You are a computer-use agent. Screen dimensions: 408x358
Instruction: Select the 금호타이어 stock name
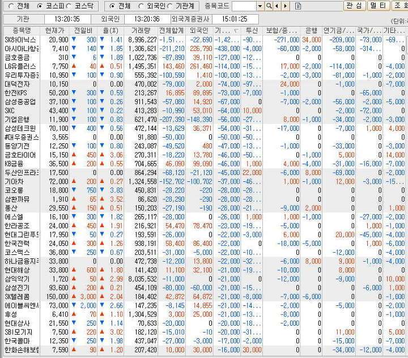pos(20,155)
